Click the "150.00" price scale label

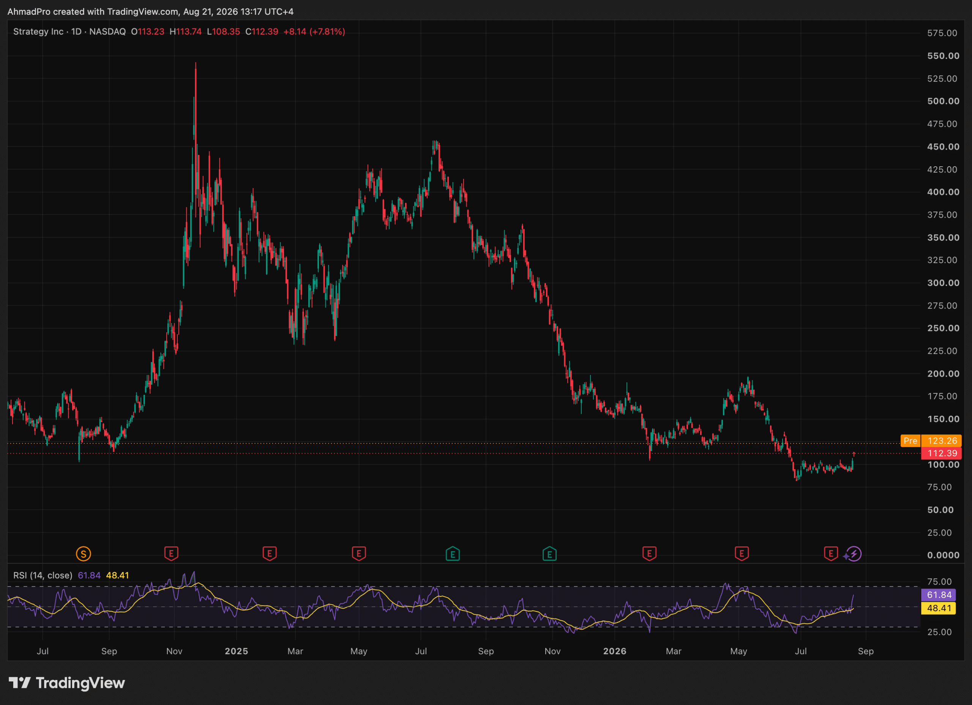943,419
